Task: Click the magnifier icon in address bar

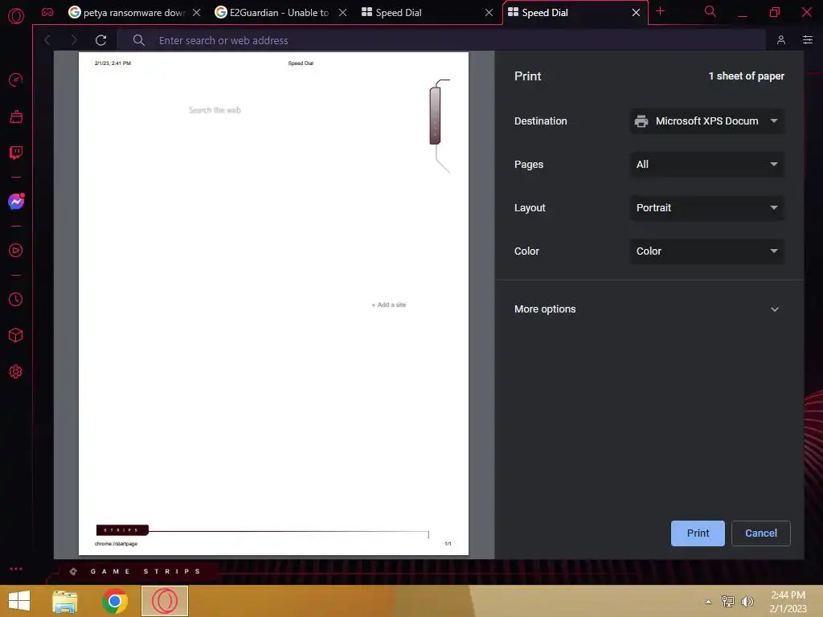Action: (138, 40)
